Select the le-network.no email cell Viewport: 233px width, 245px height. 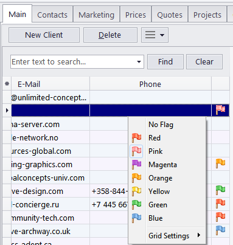(x=50, y=137)
